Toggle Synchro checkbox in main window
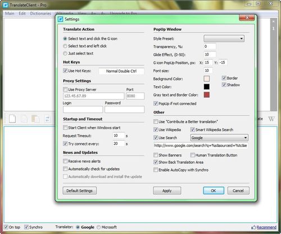 26,227
